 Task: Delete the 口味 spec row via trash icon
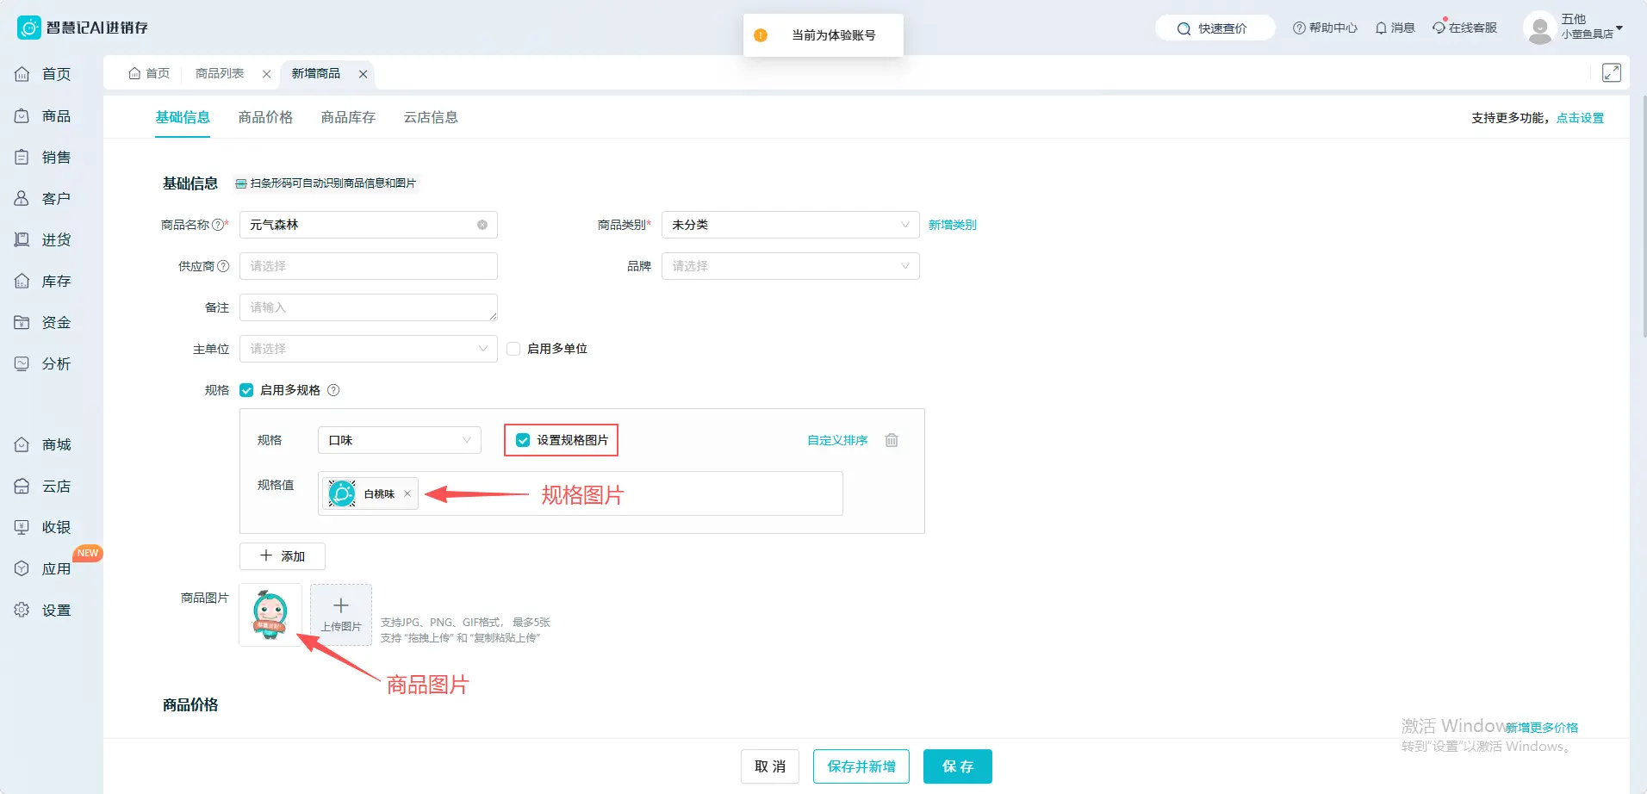[x=892, y=440]
